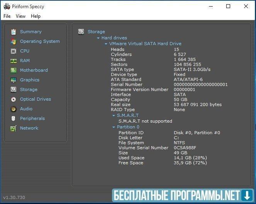The width and height of the screenshot is (256, 204).
Task: Click the Graphics monitor icon
Action: (x=14, y=80)
